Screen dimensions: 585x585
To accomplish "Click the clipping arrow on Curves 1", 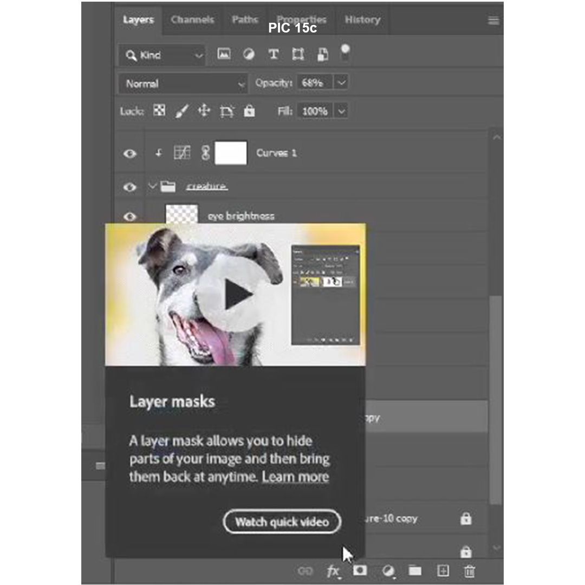I will point(159,153).
